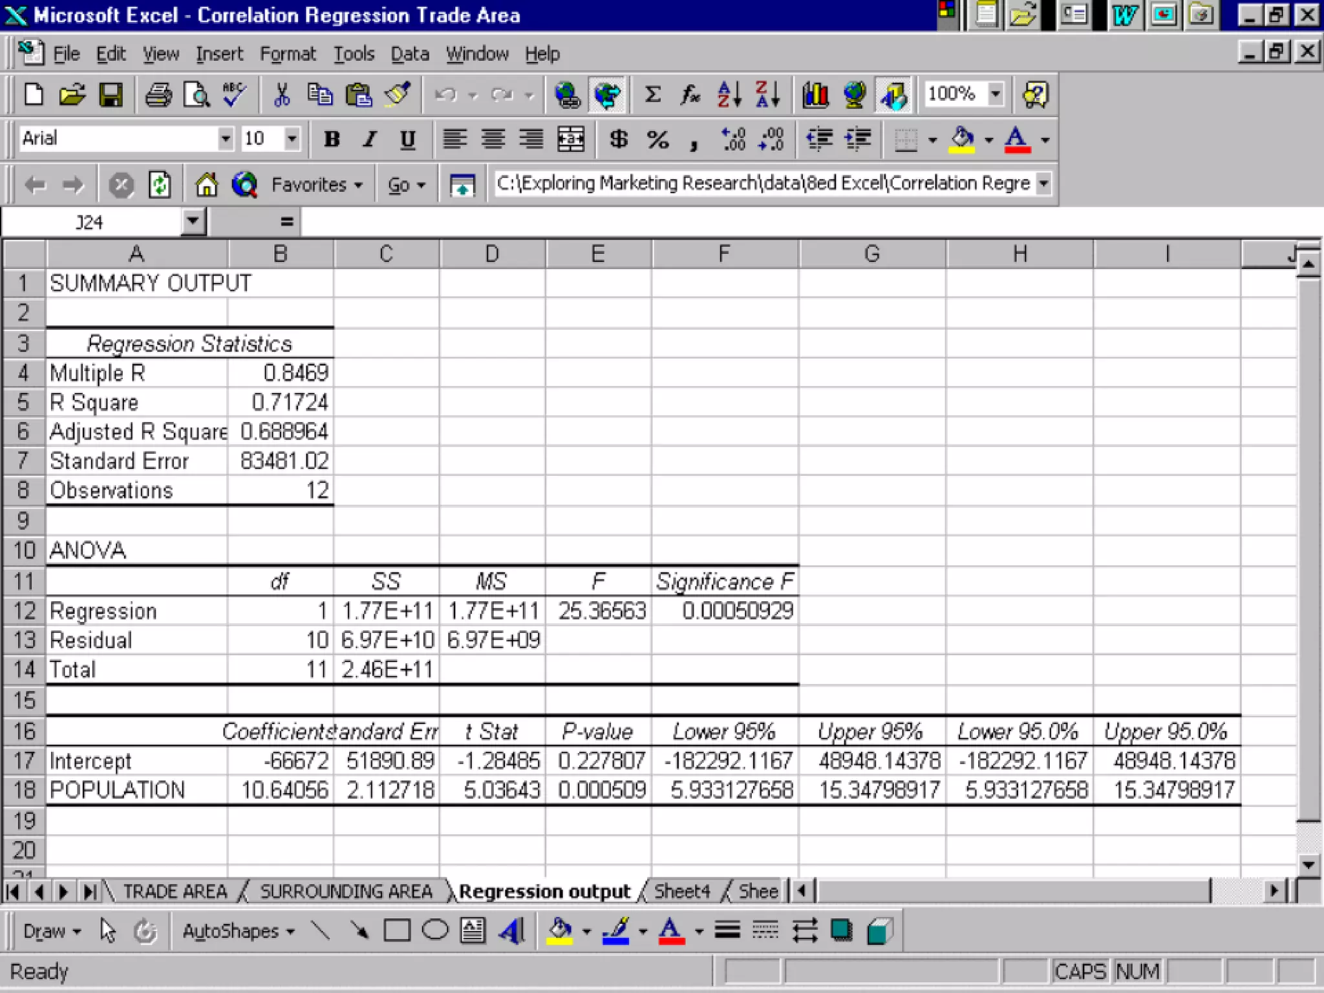Open the Sheet4 tab
Viewport: 1324px width, 993px height.
pyautogui.click(x=681, y=892)
